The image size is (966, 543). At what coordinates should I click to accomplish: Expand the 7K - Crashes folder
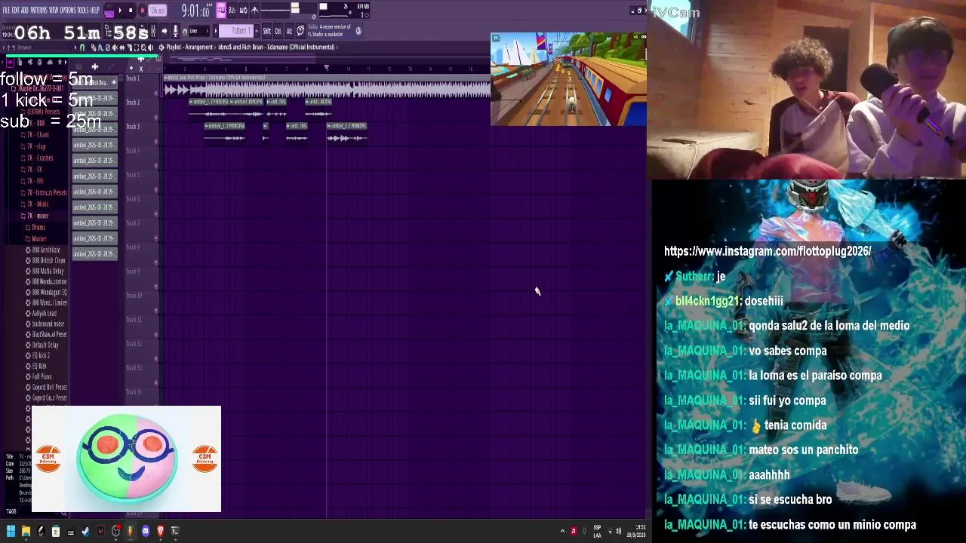tap(38, 158)
